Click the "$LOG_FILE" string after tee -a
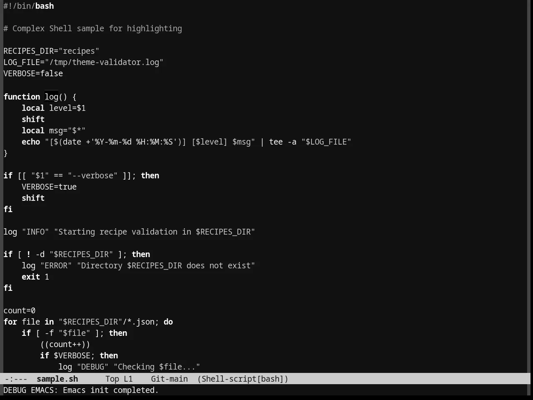 click(326, 142)
